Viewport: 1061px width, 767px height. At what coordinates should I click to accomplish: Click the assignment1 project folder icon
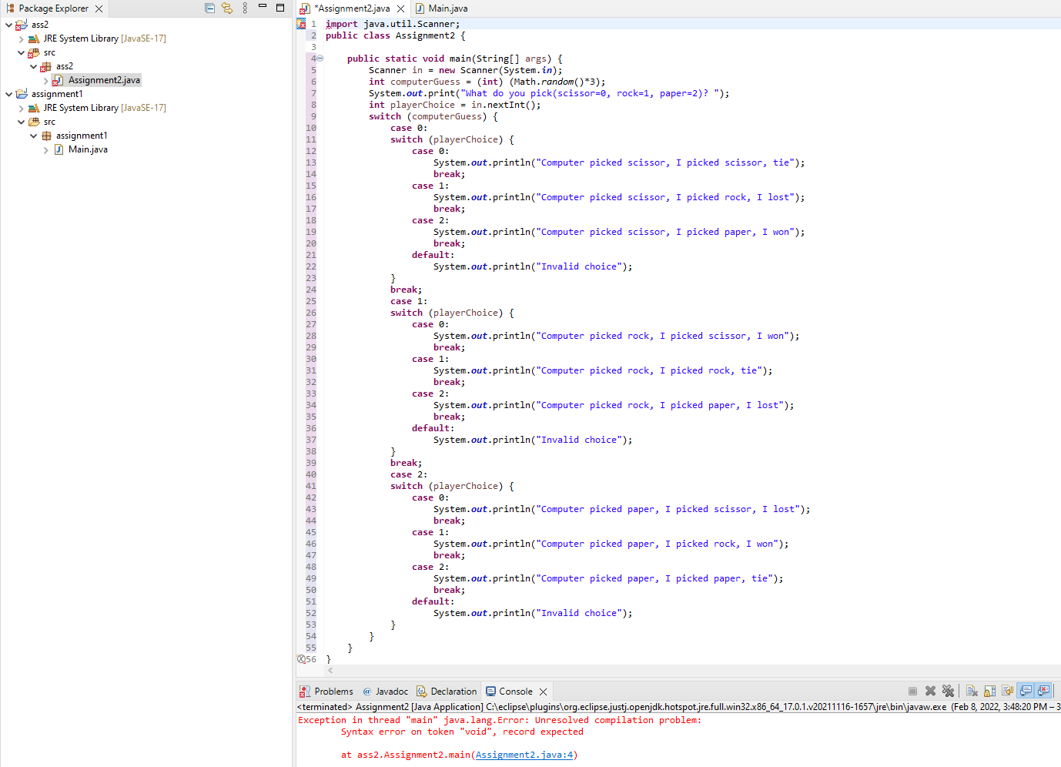tap(22, 94)
